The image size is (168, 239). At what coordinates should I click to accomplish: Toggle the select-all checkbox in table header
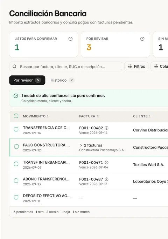[x=16, y=116]
